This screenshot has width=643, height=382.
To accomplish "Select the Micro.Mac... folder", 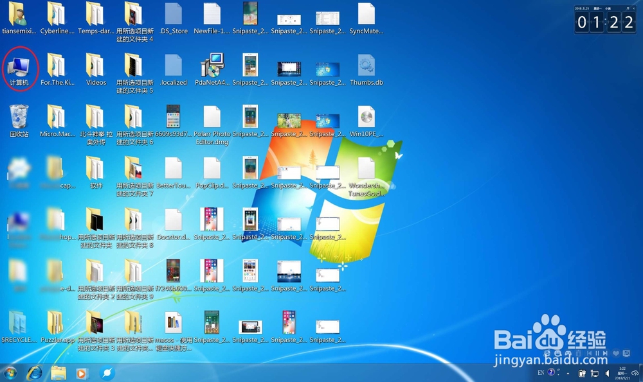I will [x=57, y=121].
